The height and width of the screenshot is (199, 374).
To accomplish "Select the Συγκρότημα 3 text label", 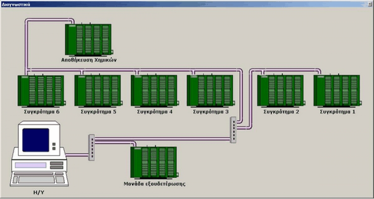I will tap(211, 112).
